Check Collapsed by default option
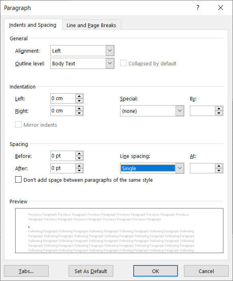Image resolution: width=233 pixels, height=281 pixels. point(123,63)
